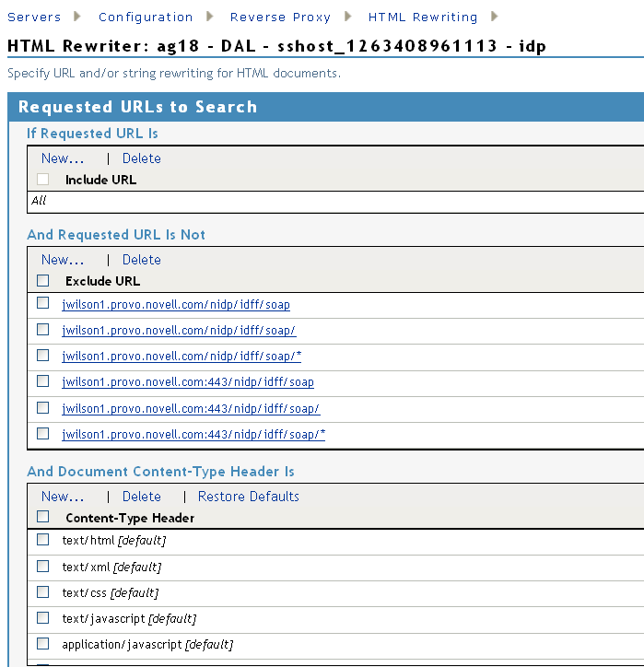Open the Servers breadcrumb link
Screen dimensions: 644x667
(34, 17)
